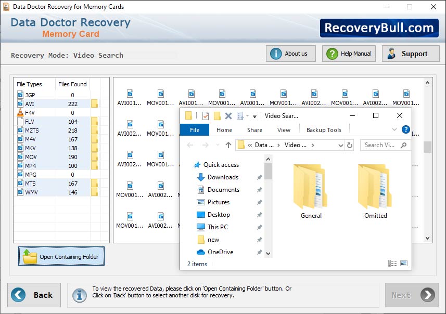Click folder icon in the FLV row
The height and width of the screenshot is (314, 446).
94,121
